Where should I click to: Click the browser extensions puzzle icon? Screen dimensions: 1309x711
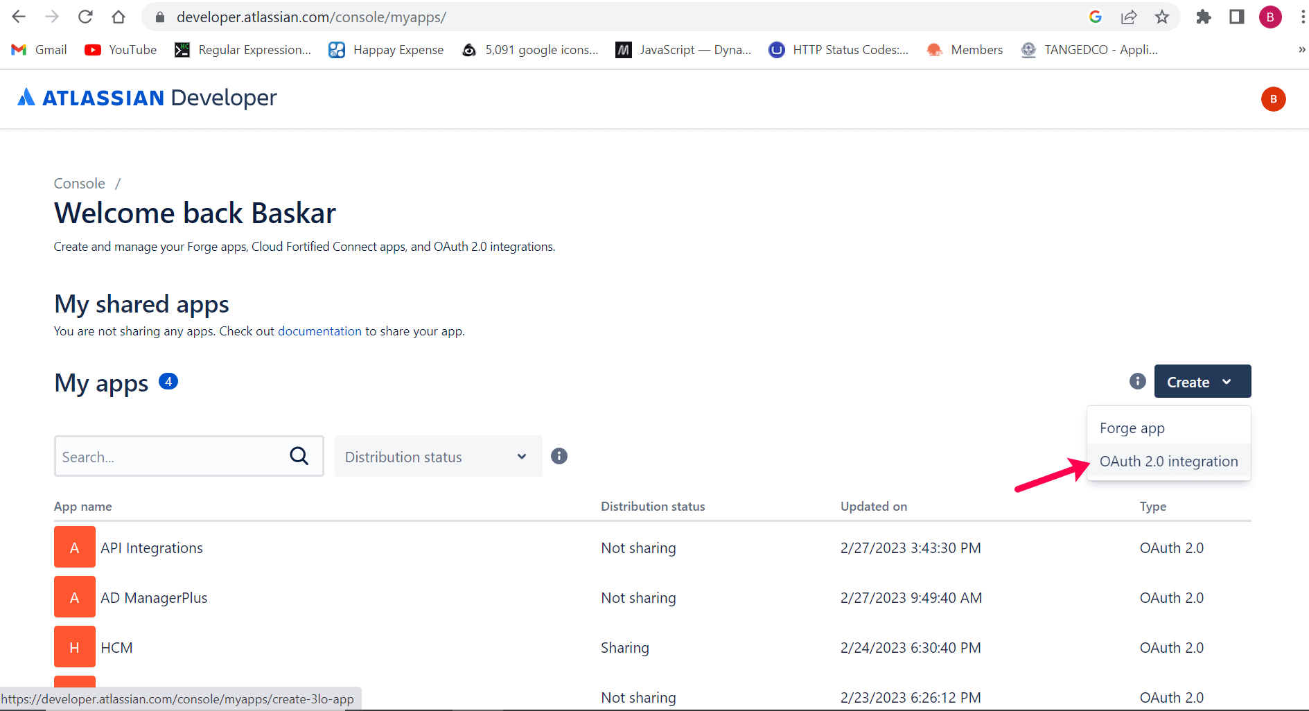point(1204,17)
